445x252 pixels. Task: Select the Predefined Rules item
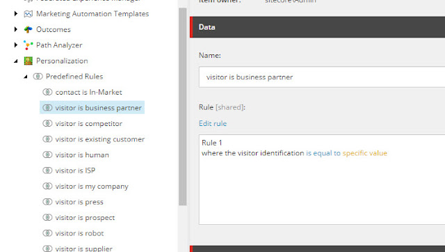(x=74, y=77)
